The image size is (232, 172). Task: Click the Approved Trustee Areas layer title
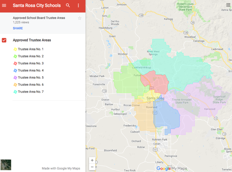32,40
